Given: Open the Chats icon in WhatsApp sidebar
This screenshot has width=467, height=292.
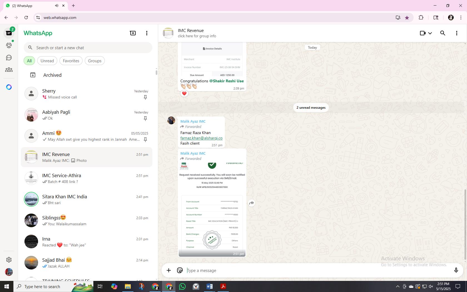Looking at the screenshot, I should pyautogui.click(x=9, y=33).
